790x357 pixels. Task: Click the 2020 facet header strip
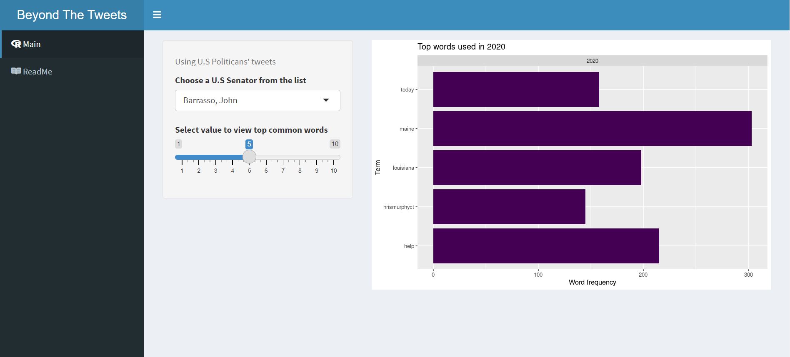[592, 61]
